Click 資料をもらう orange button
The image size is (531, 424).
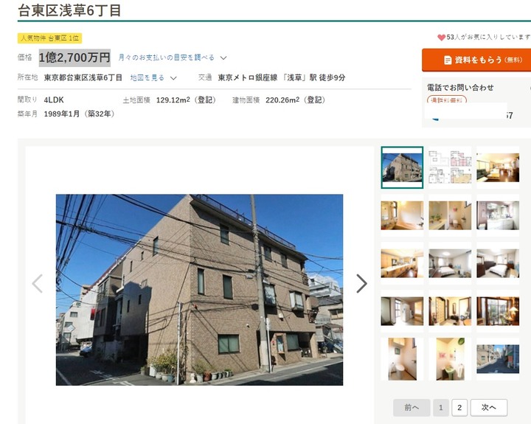[x=476, y=60]
